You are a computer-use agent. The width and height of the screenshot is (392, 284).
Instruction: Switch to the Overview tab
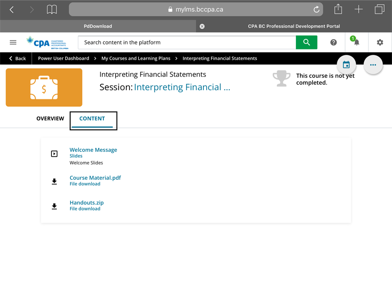coord(50,118)
